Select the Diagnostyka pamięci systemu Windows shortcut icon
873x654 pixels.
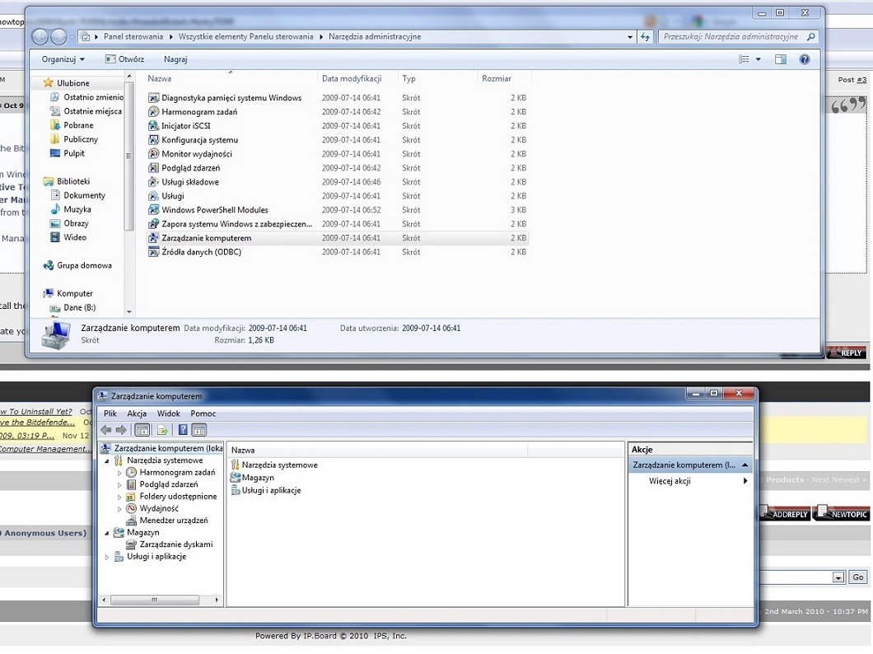coord(154,97)
